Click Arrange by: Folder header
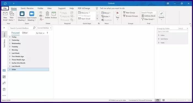Viewport: 193px width, 103px height. (x=163, y=28)
